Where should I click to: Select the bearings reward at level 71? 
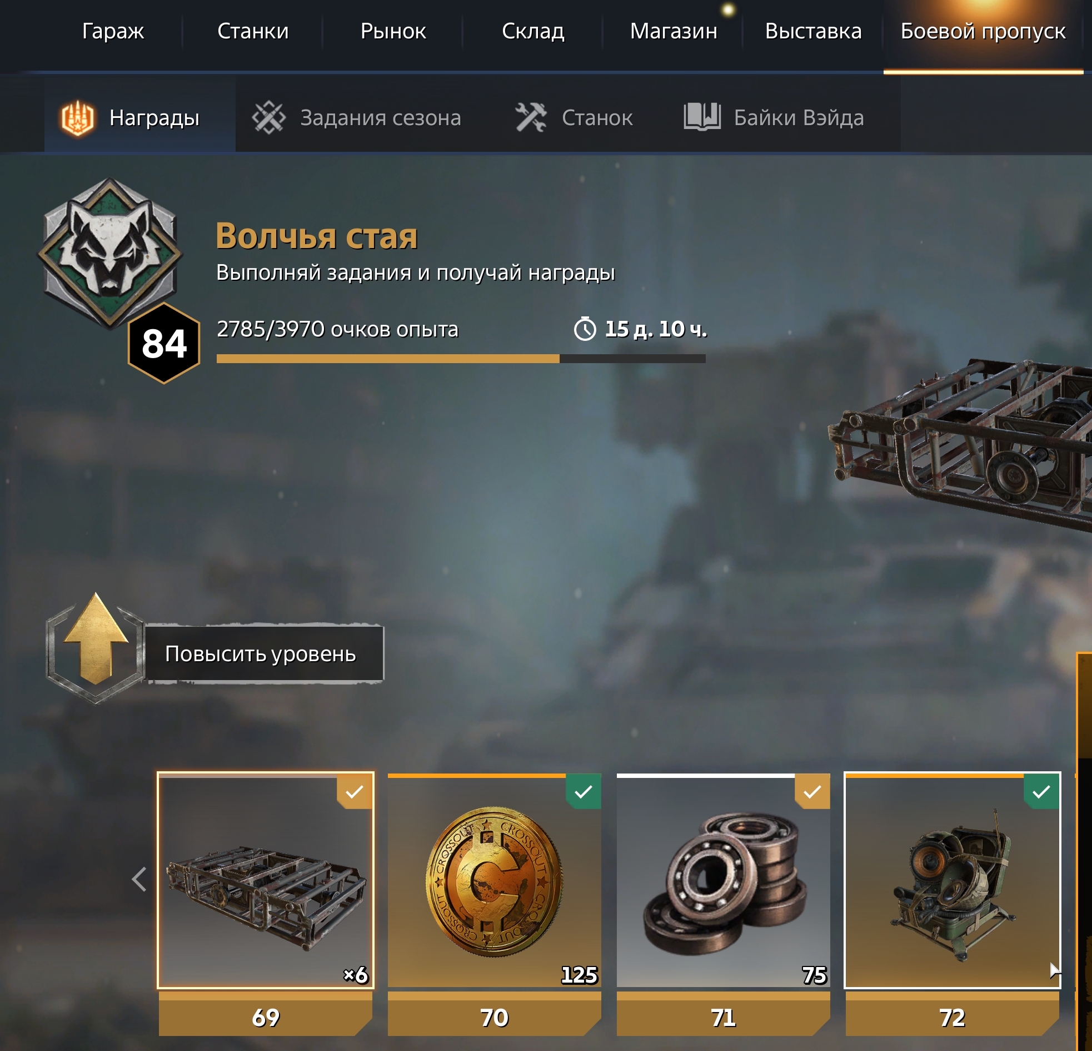coord(723,880)
